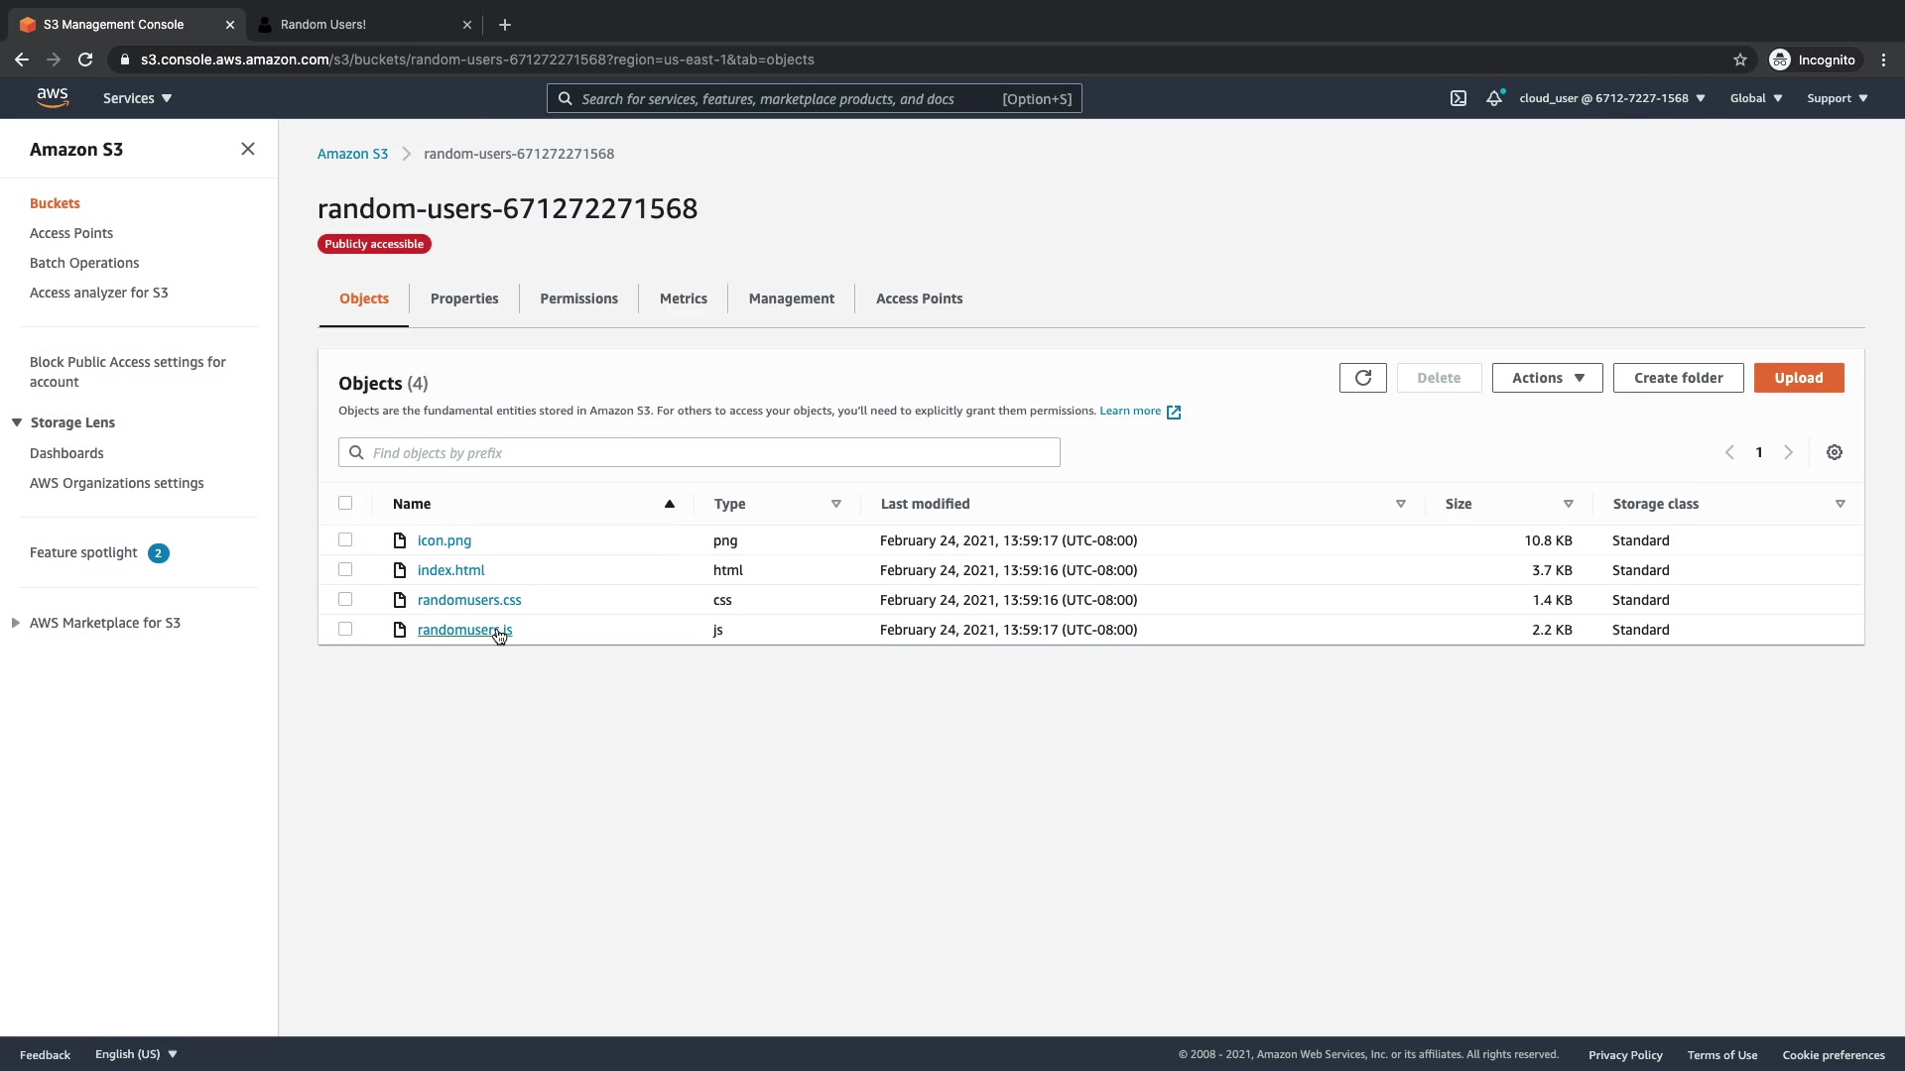Bookmark this page with the star icon

coord(1739,59)
